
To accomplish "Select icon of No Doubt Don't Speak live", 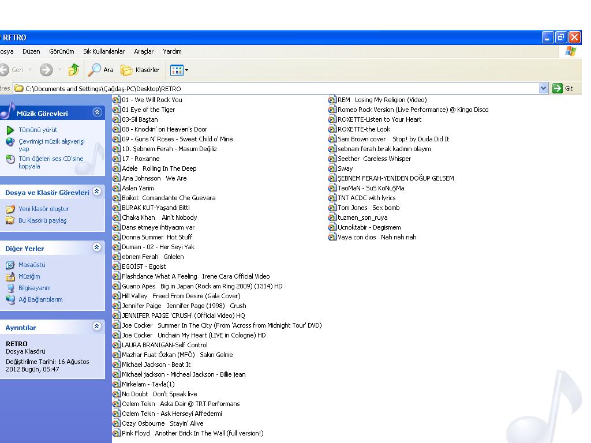I will click(x=117, y=393).
